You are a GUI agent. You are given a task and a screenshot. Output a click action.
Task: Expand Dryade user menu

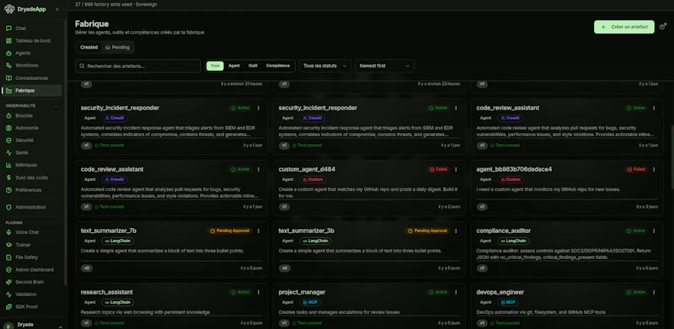coord(33,325)
